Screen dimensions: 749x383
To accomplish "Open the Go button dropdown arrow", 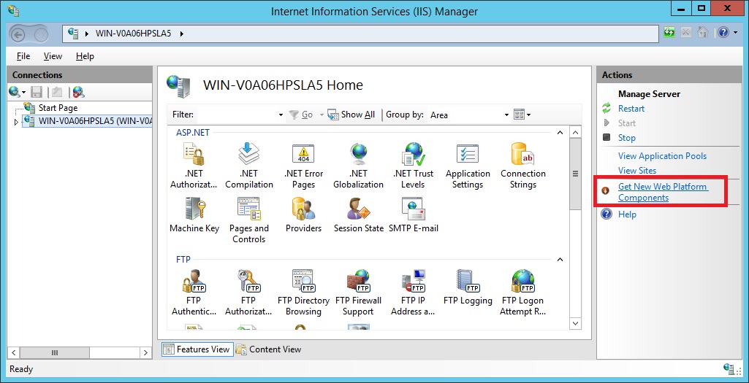I will click(322, 115).
